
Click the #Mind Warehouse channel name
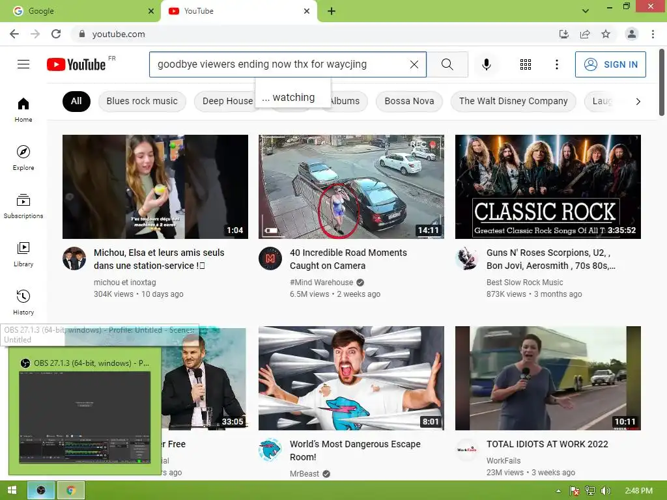(321, 283)
